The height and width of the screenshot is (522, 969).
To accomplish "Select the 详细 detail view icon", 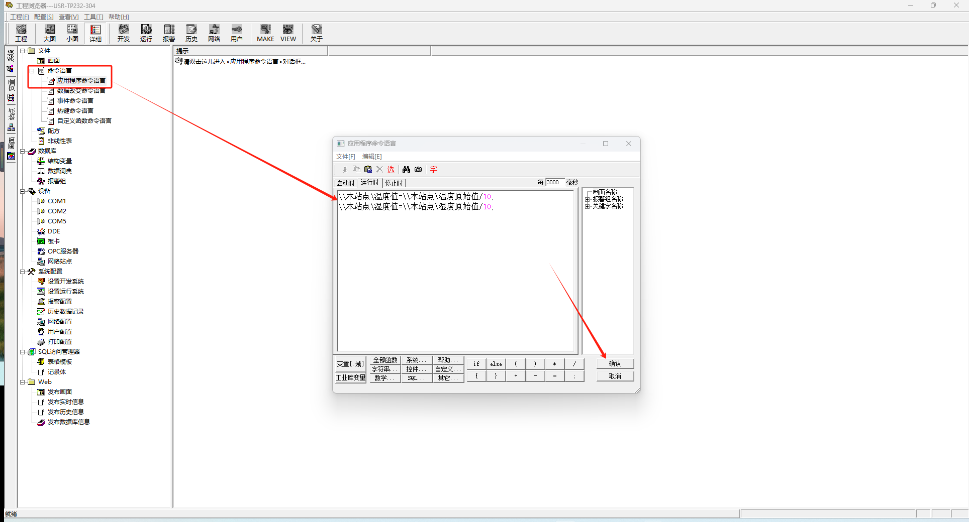I will [95, 33].
